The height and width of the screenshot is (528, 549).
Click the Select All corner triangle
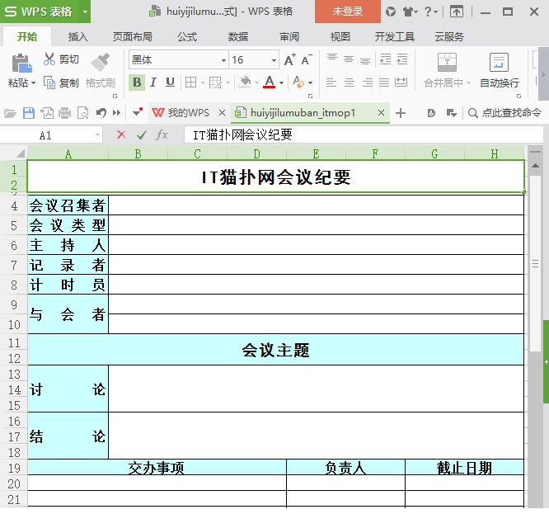point(21,153)
